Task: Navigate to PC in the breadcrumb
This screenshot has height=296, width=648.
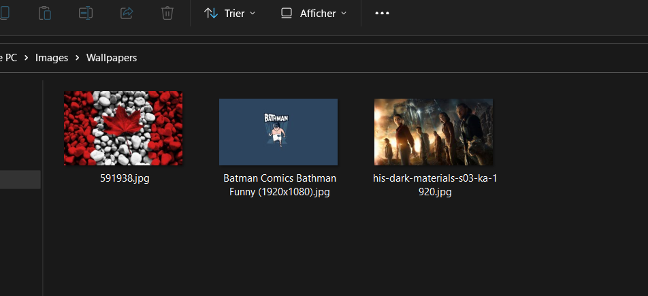Action: [x=10, y=58]
